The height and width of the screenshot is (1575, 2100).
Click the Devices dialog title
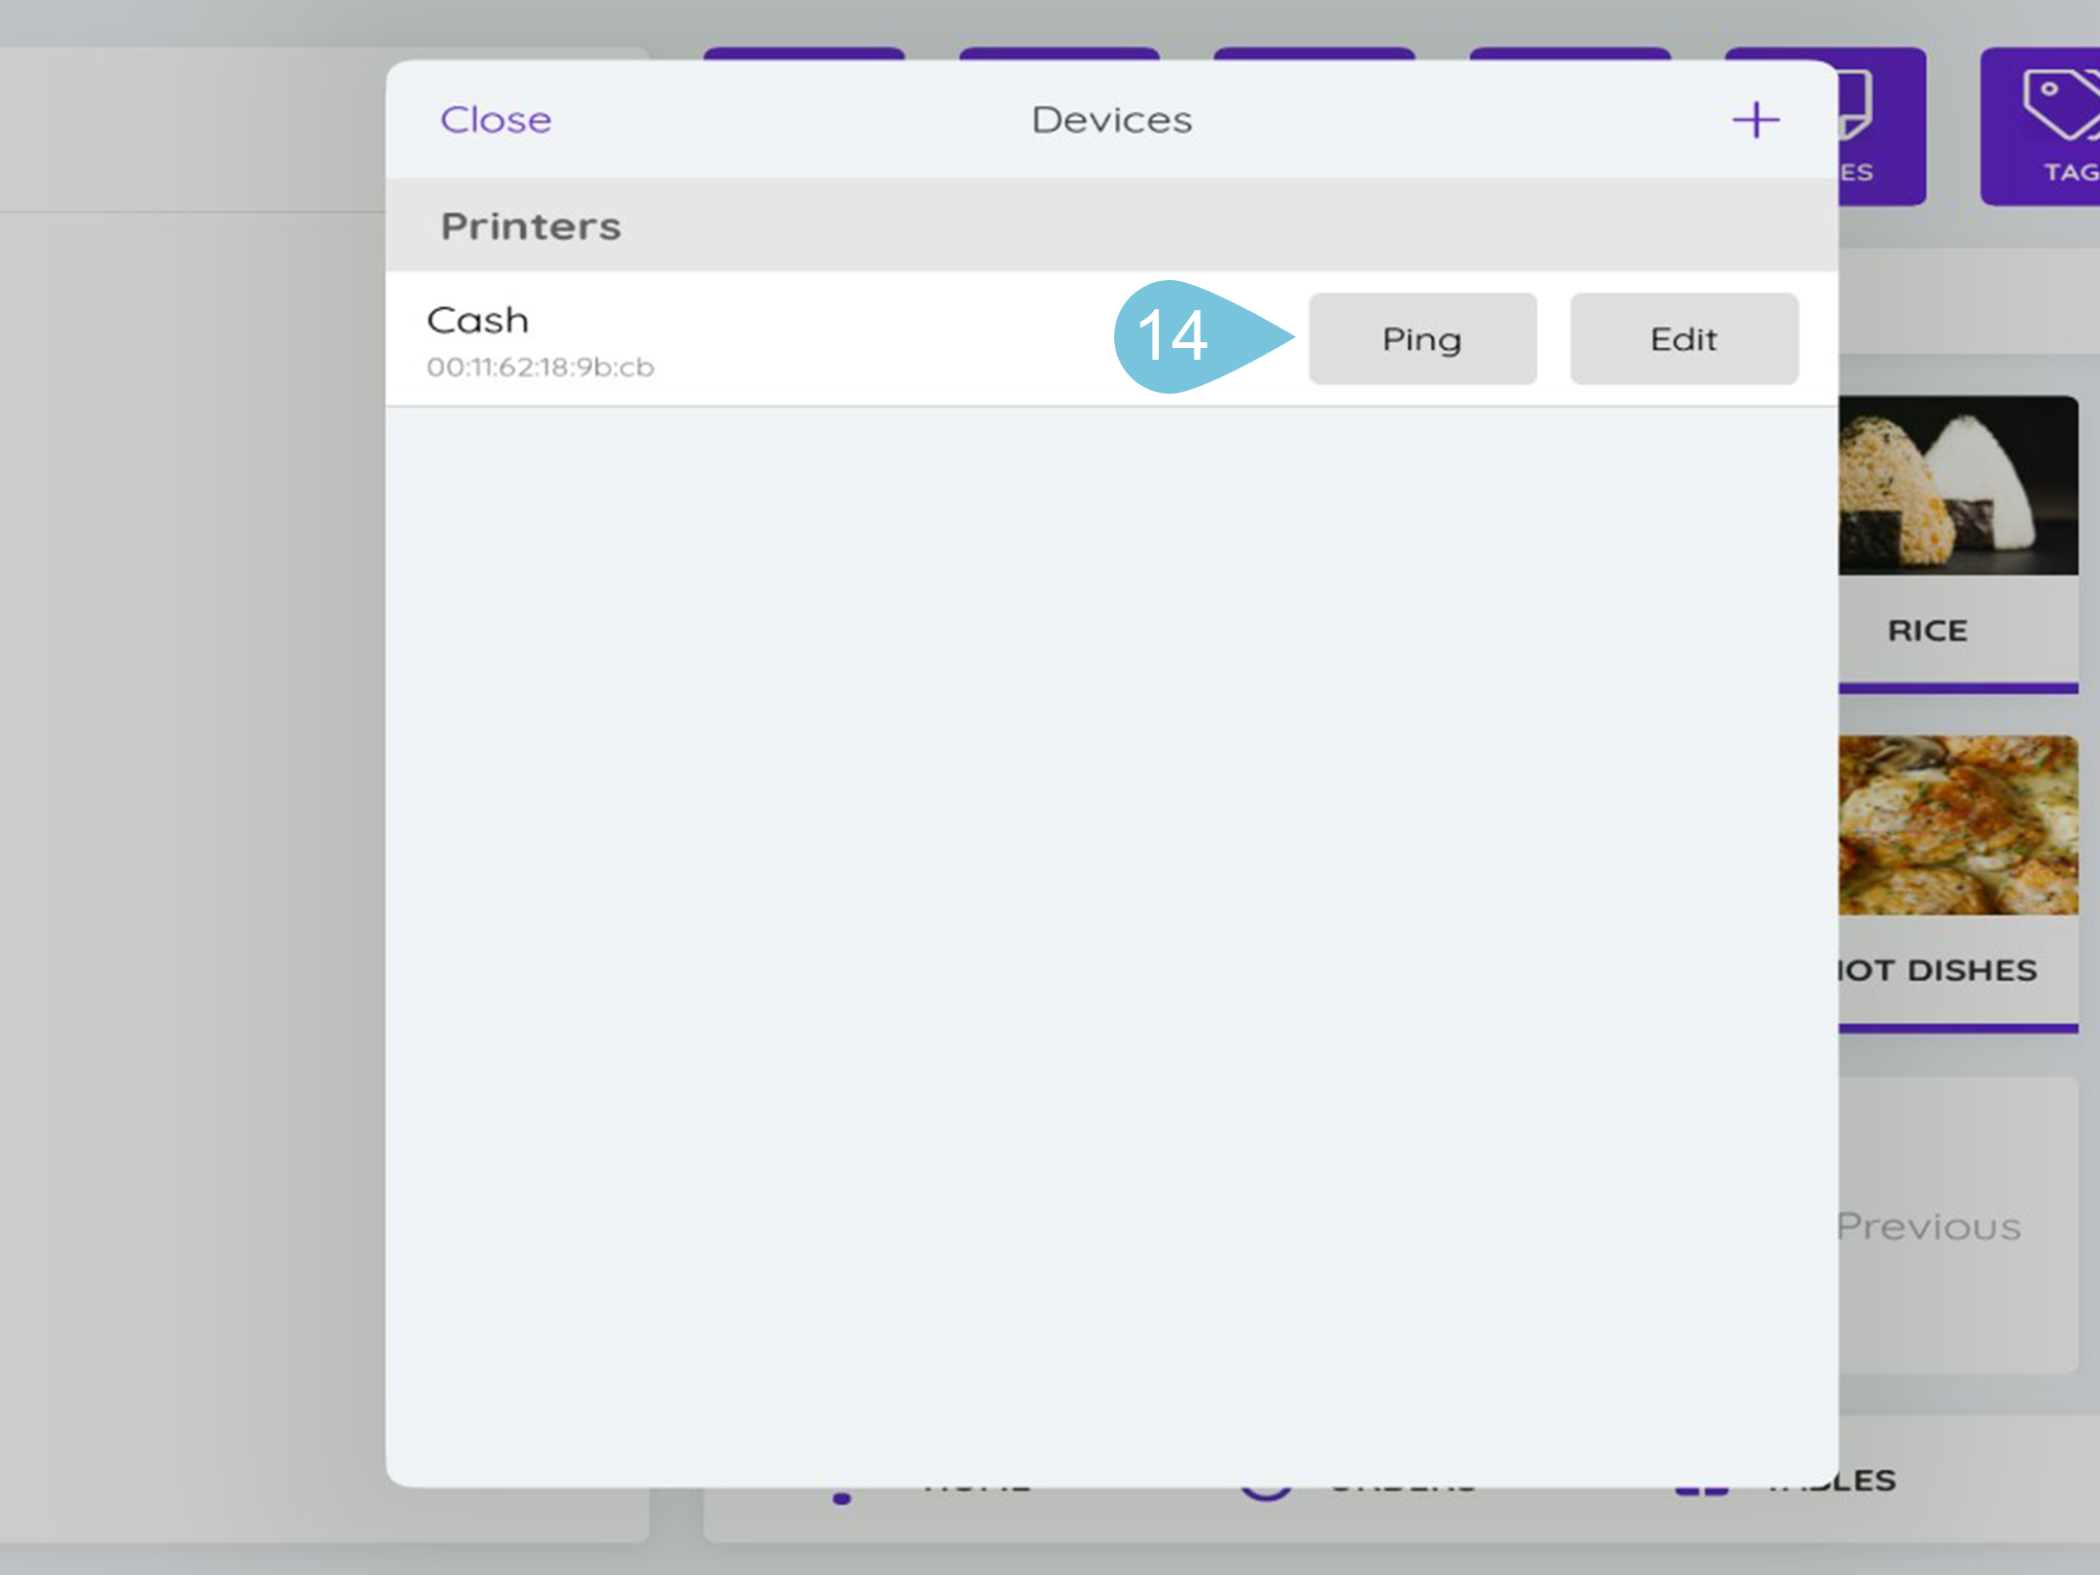click(x=1111, y=120)
